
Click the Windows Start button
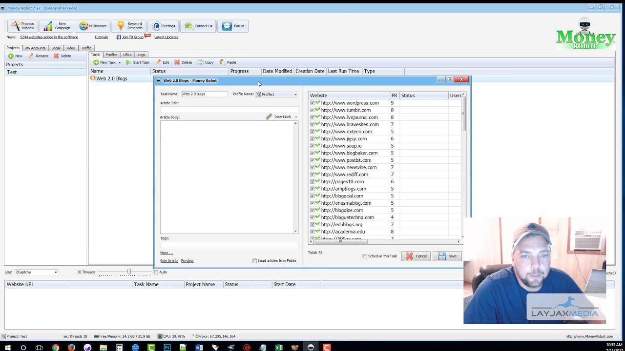point(7,348)
